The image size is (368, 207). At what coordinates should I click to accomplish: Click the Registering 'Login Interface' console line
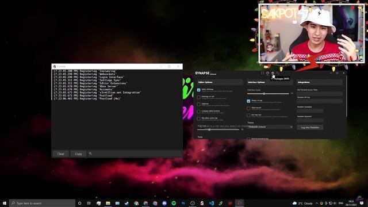point(89,77)
